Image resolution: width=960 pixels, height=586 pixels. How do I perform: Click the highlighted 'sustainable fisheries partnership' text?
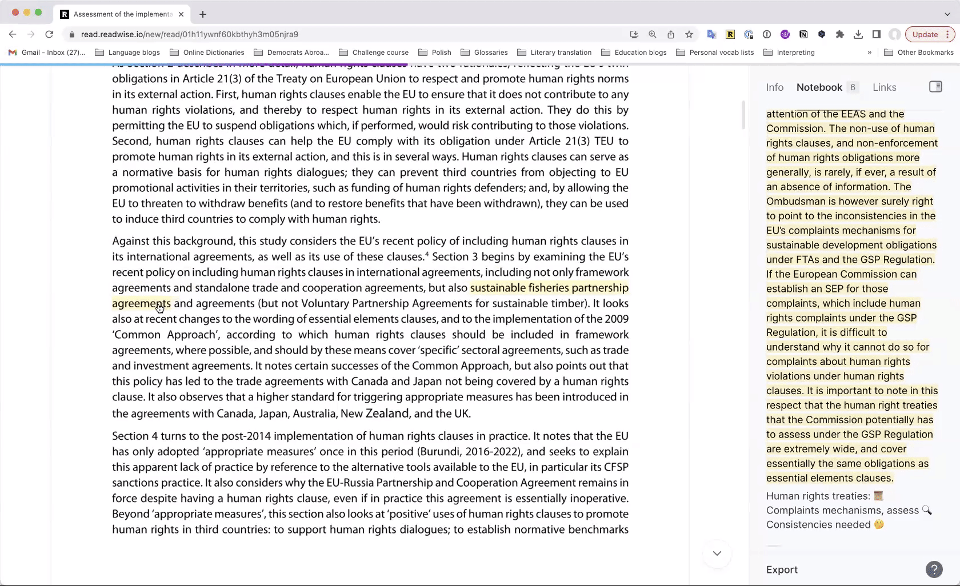tap(549, 288)
